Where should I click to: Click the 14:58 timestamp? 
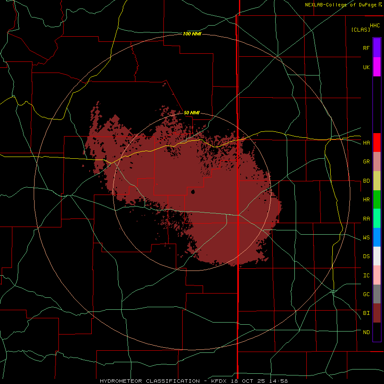(x=279, y=381)
